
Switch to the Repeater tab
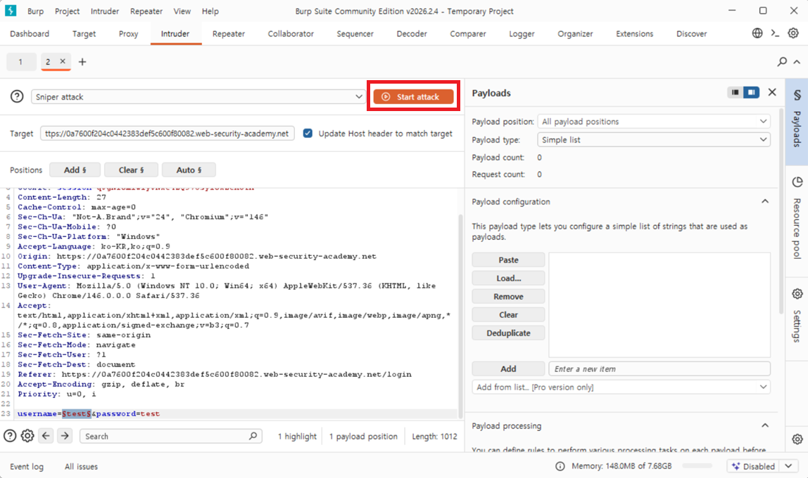point(229,34)
